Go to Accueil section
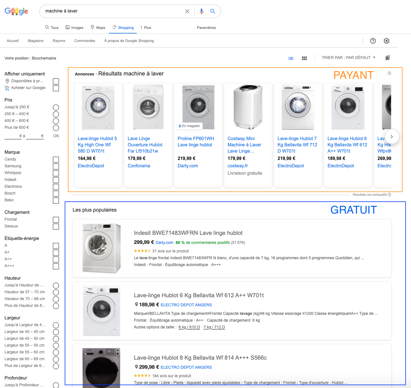This screenshot has height=388, width=411. 13,41
